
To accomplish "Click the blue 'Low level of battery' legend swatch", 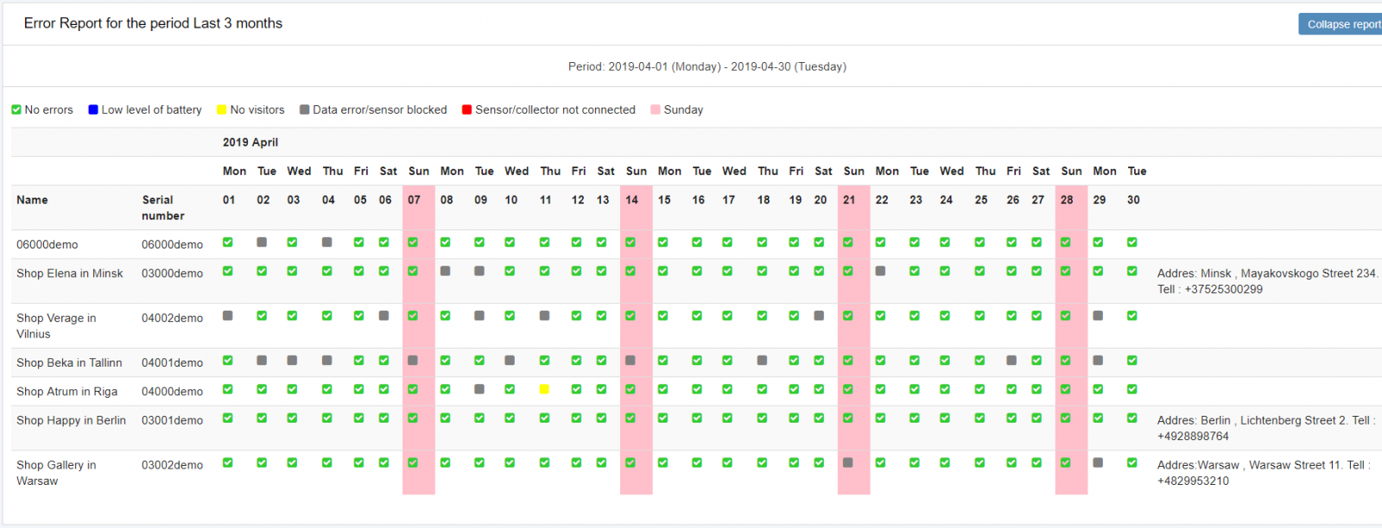I will pos(93,110).
